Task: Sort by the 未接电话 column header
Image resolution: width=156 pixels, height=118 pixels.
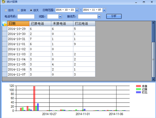Action: [62, 24]
